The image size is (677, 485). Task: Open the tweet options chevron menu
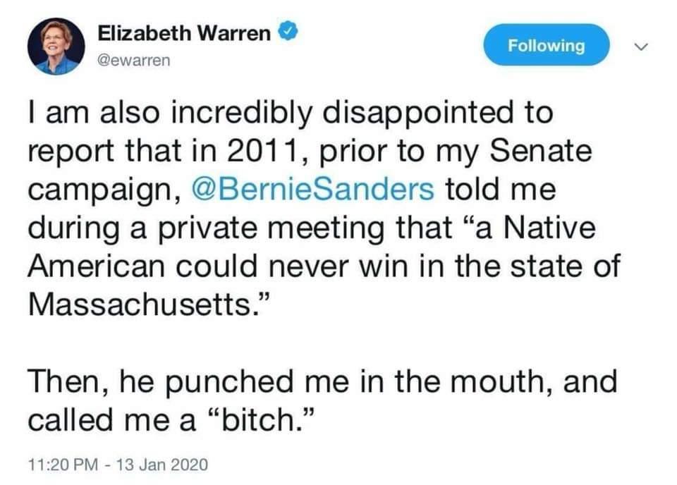(641, 46)
